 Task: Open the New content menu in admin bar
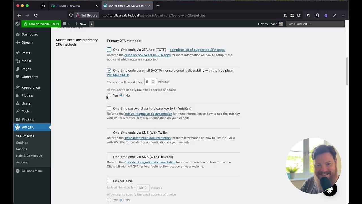pyautogui.click(x=80, y=24)
